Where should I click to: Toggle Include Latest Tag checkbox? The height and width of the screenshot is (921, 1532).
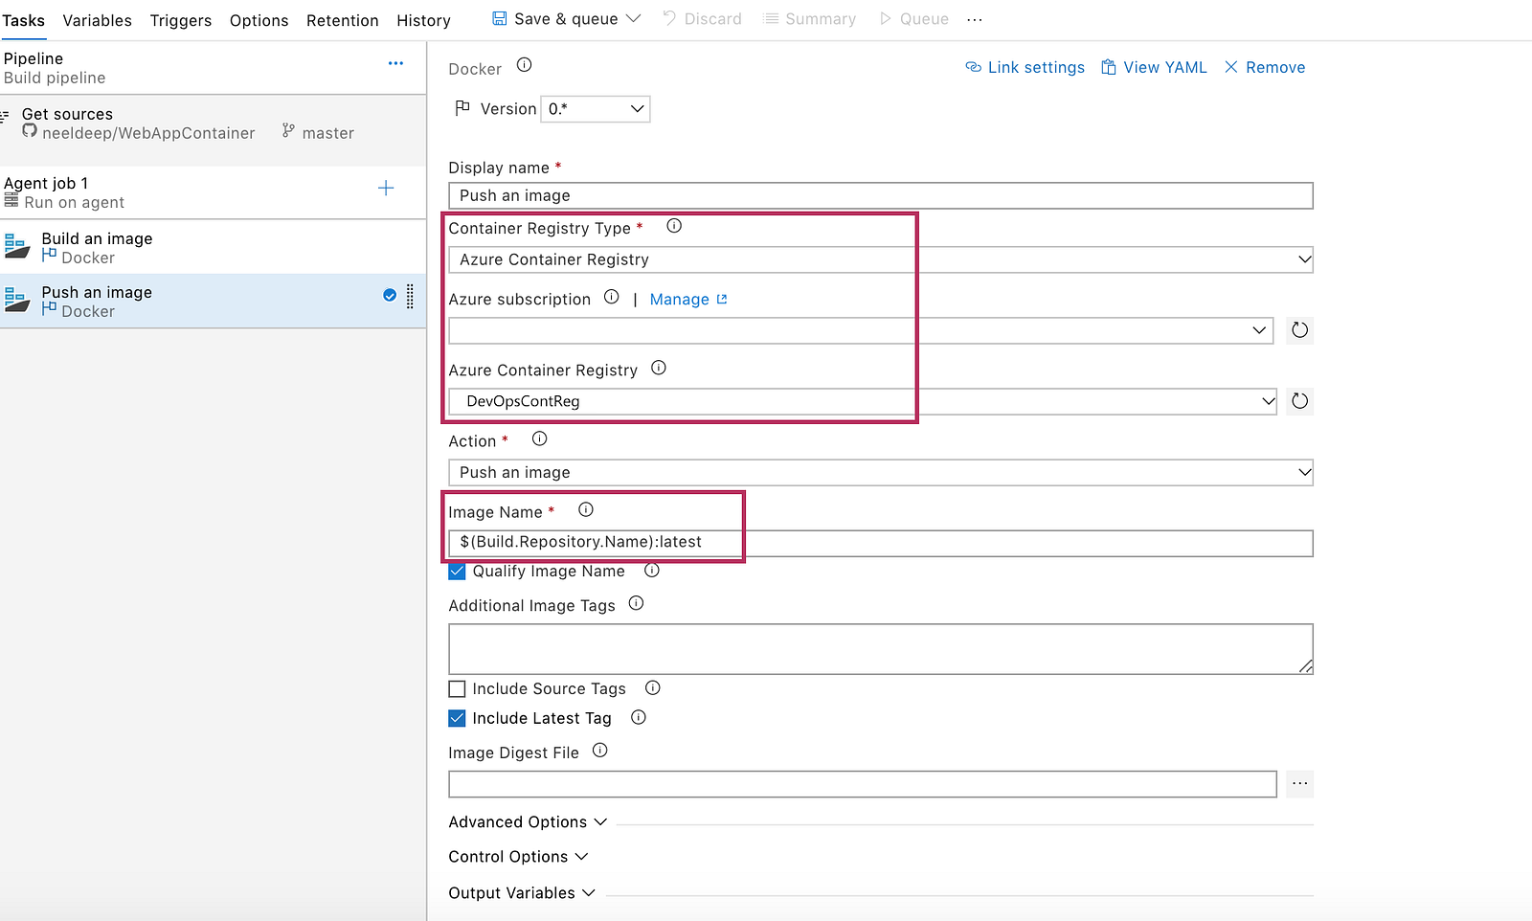click(x=458, y=718)
